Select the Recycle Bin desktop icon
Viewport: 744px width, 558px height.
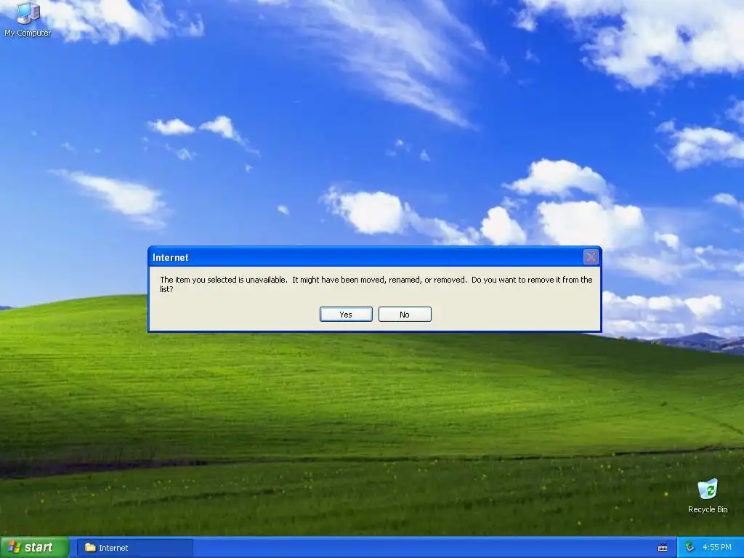click(708, 496)
